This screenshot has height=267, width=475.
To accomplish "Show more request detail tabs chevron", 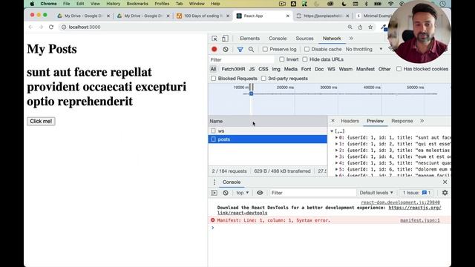I will tap(422, 121).
